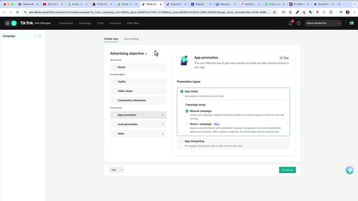Expand the Lead generation row arrow

click(163, 124)
